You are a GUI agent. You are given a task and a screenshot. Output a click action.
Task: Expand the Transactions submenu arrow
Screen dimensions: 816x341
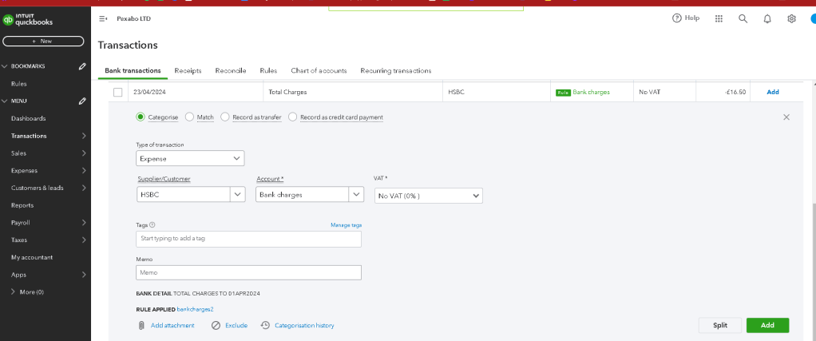pyautogui.click(x=84, y=136)
